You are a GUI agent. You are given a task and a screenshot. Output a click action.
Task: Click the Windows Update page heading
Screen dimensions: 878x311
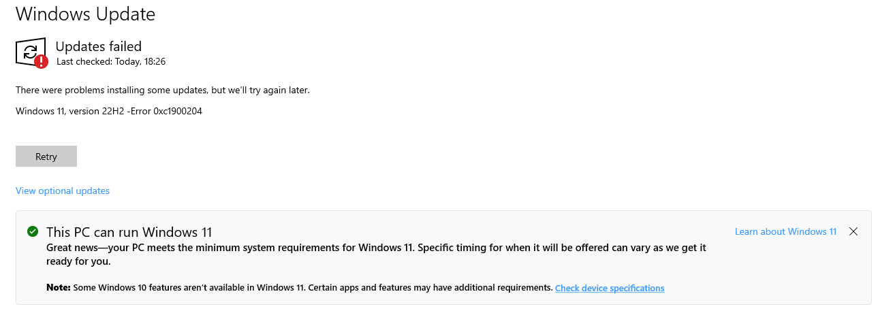click(85, 13)
